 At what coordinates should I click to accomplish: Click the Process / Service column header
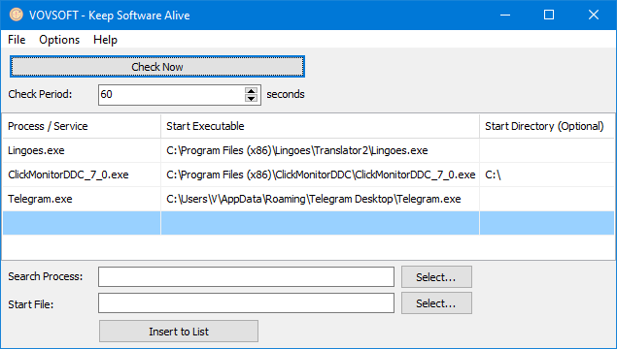[x=82, y=126]
